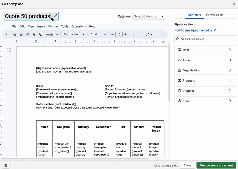Viewport: 238px width, 169px height.
Task: Open the Help menu
Action: (x=92, y=26)
